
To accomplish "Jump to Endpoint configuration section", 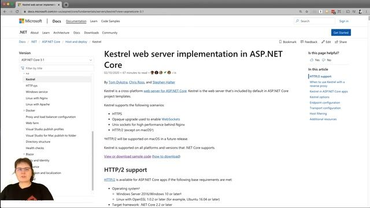I will pyautogui.click(x=325, y=103).
